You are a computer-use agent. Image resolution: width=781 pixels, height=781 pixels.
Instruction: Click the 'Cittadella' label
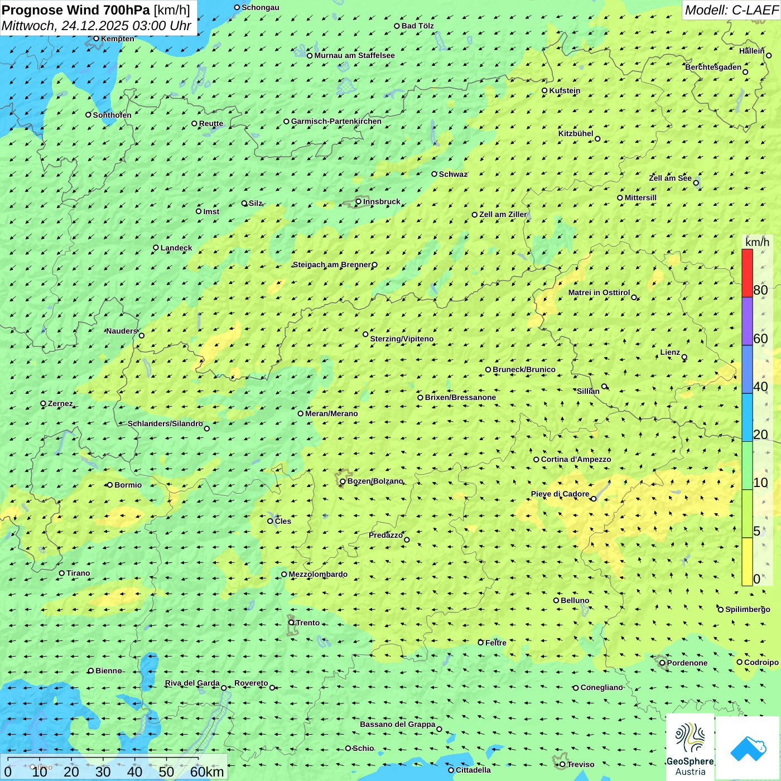click(x=473, y=770)
